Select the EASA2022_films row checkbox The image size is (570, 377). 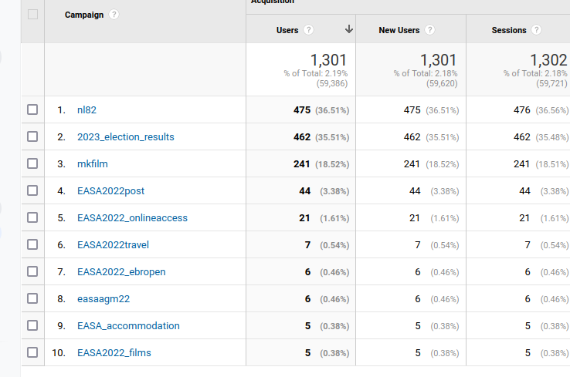[32, 352]
